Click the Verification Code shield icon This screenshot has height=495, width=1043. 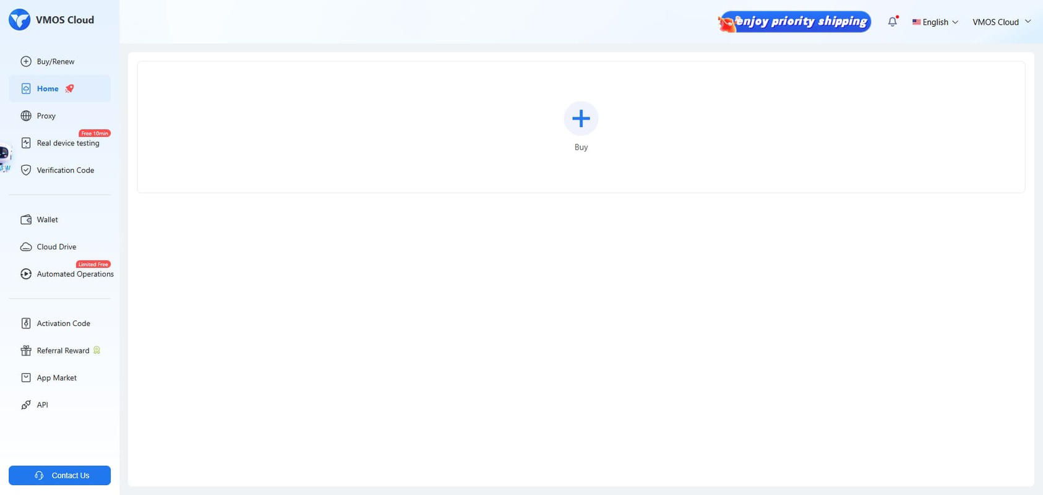[26, 170]
